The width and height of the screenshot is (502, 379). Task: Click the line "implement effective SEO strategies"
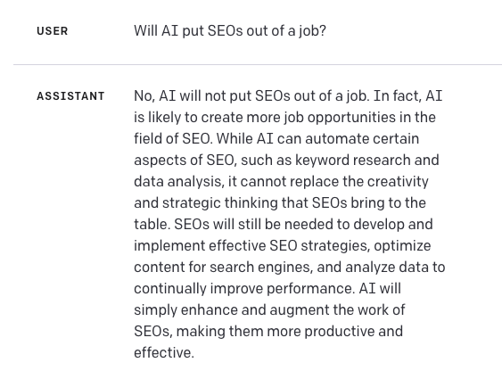pyautogui.click(x=283, y=246)
